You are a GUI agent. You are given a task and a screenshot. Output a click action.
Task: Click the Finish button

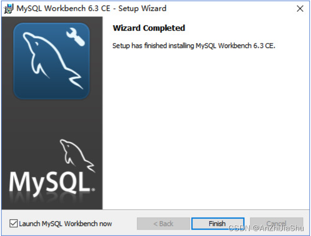pyautogui.click(x=218, y=224)
